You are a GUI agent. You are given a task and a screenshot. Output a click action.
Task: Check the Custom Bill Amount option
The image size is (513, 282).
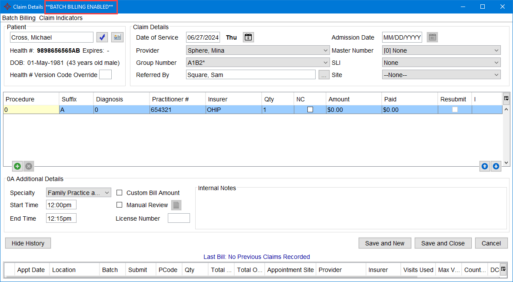pyautogui.click(x=120, y=192)
